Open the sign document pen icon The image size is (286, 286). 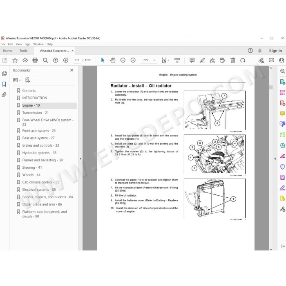(x=212, y=60)
